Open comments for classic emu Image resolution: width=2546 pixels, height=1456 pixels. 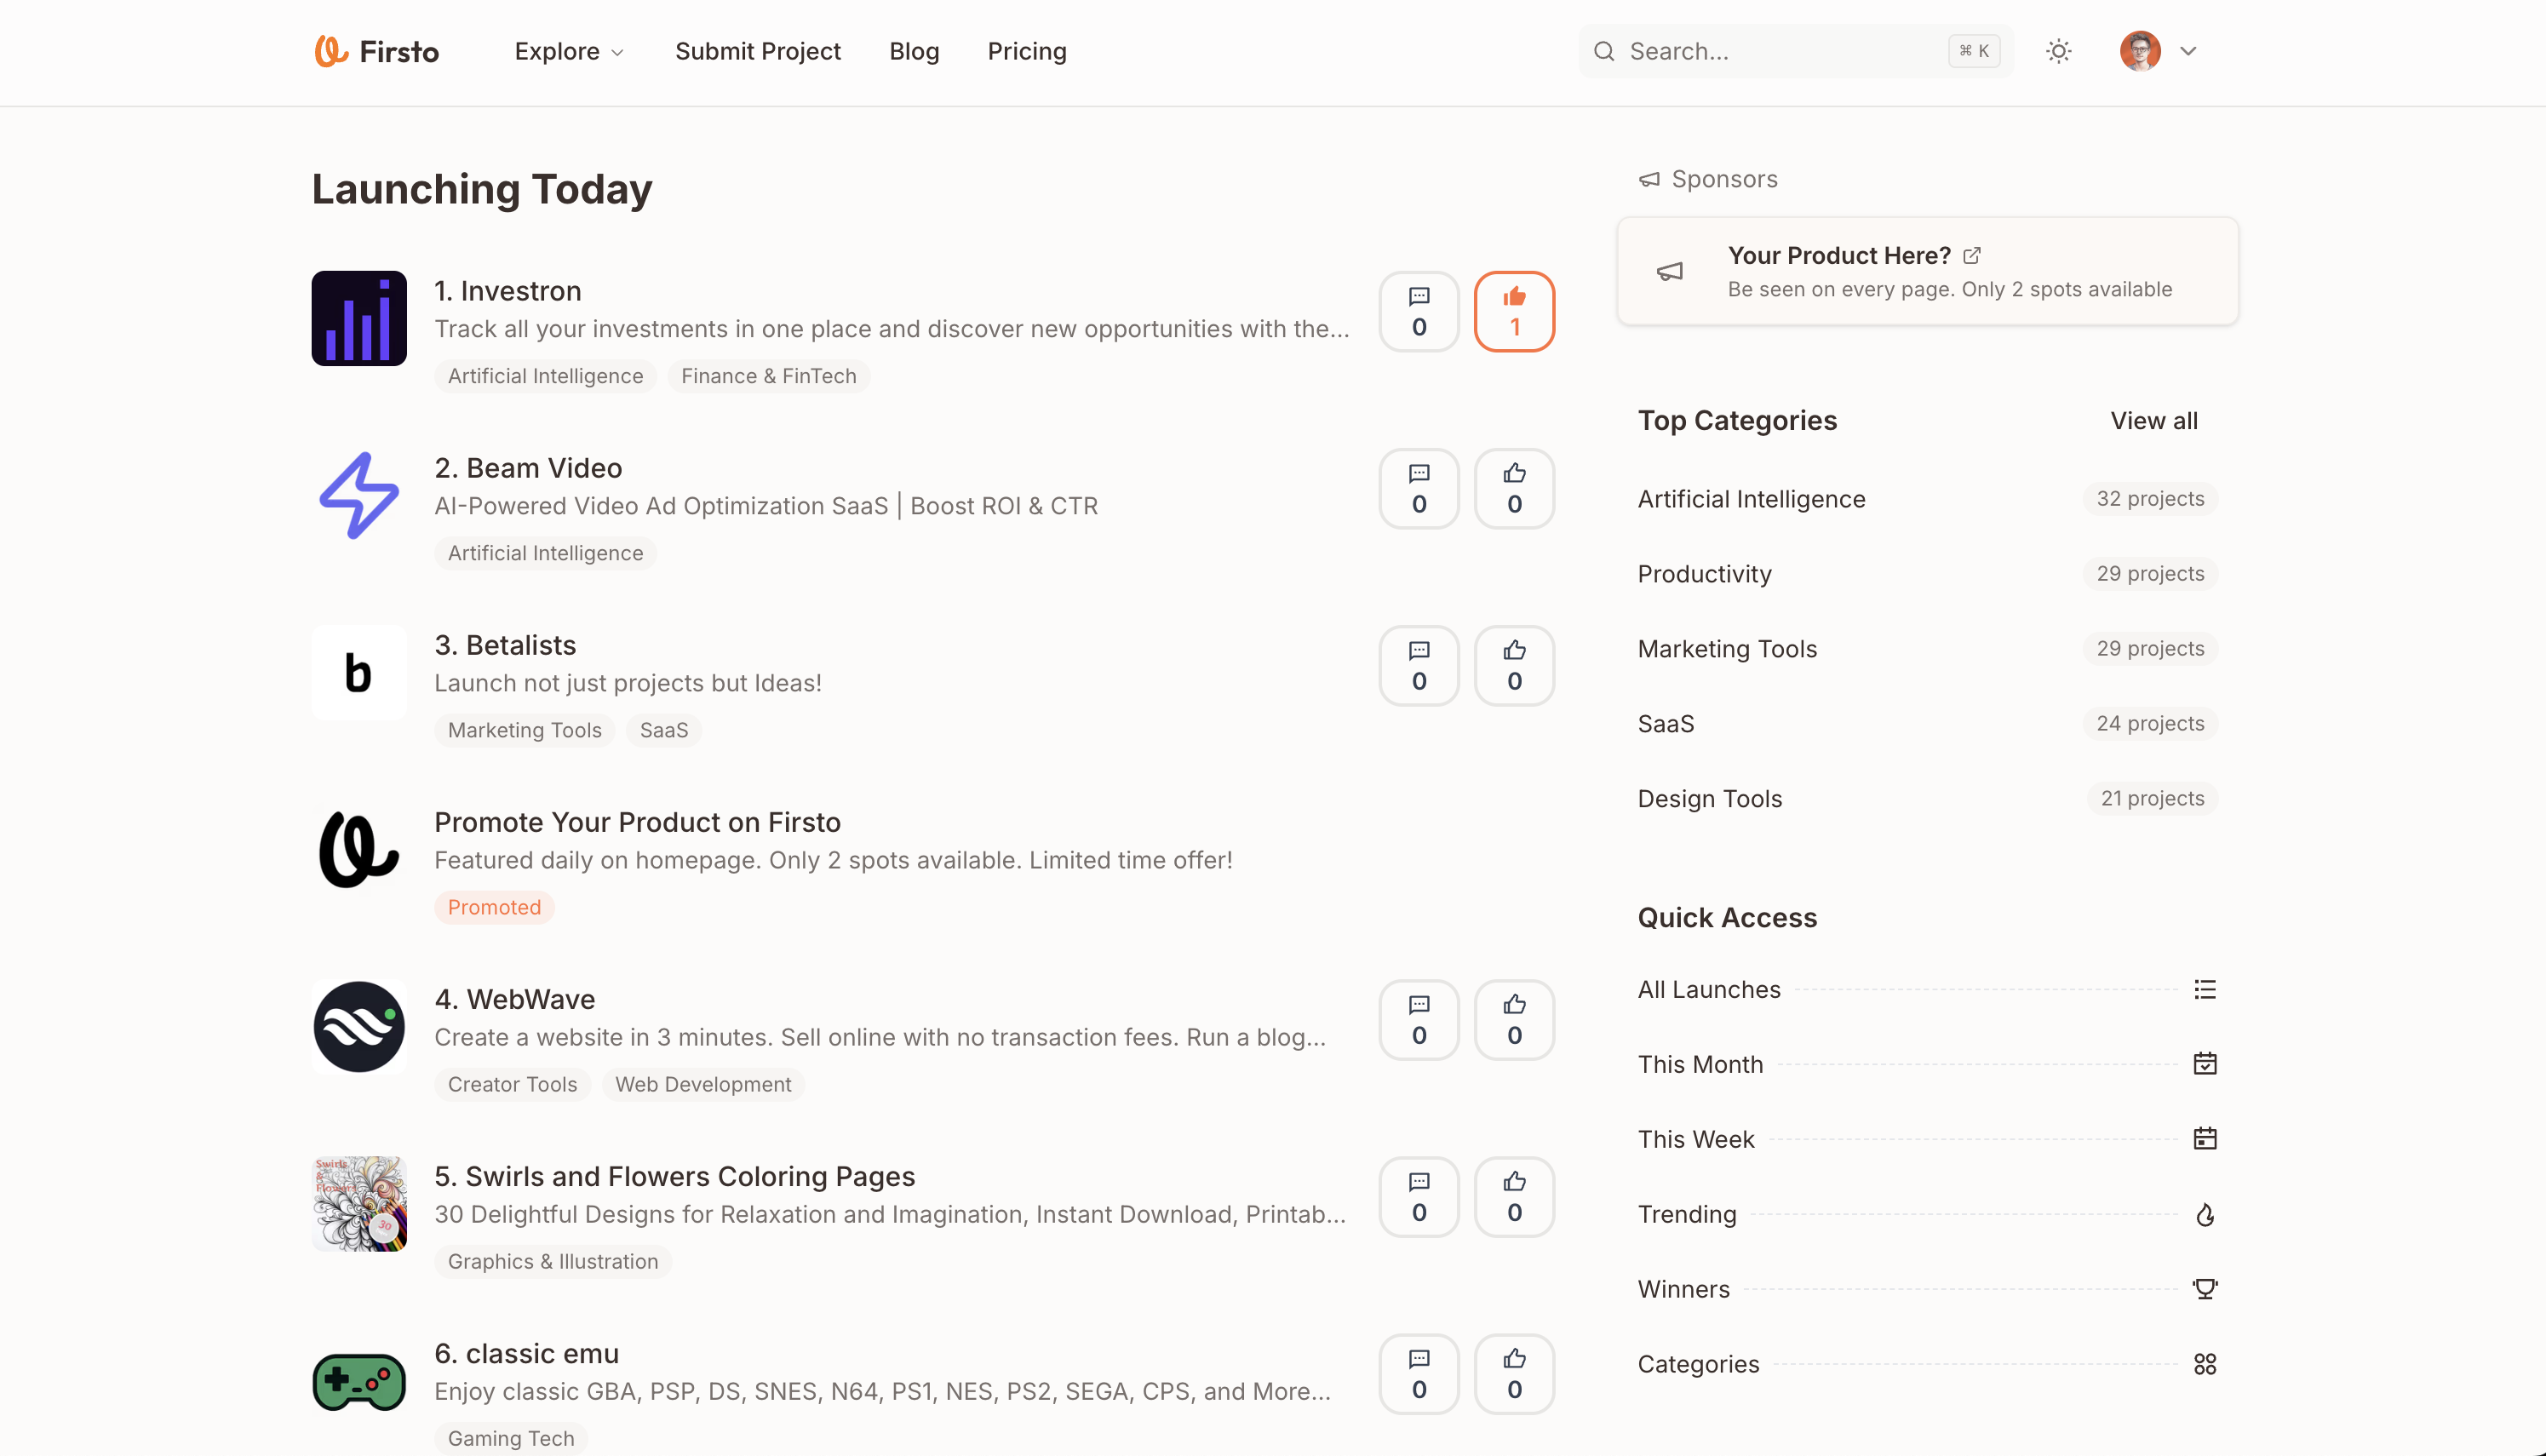(1419, 1373)
